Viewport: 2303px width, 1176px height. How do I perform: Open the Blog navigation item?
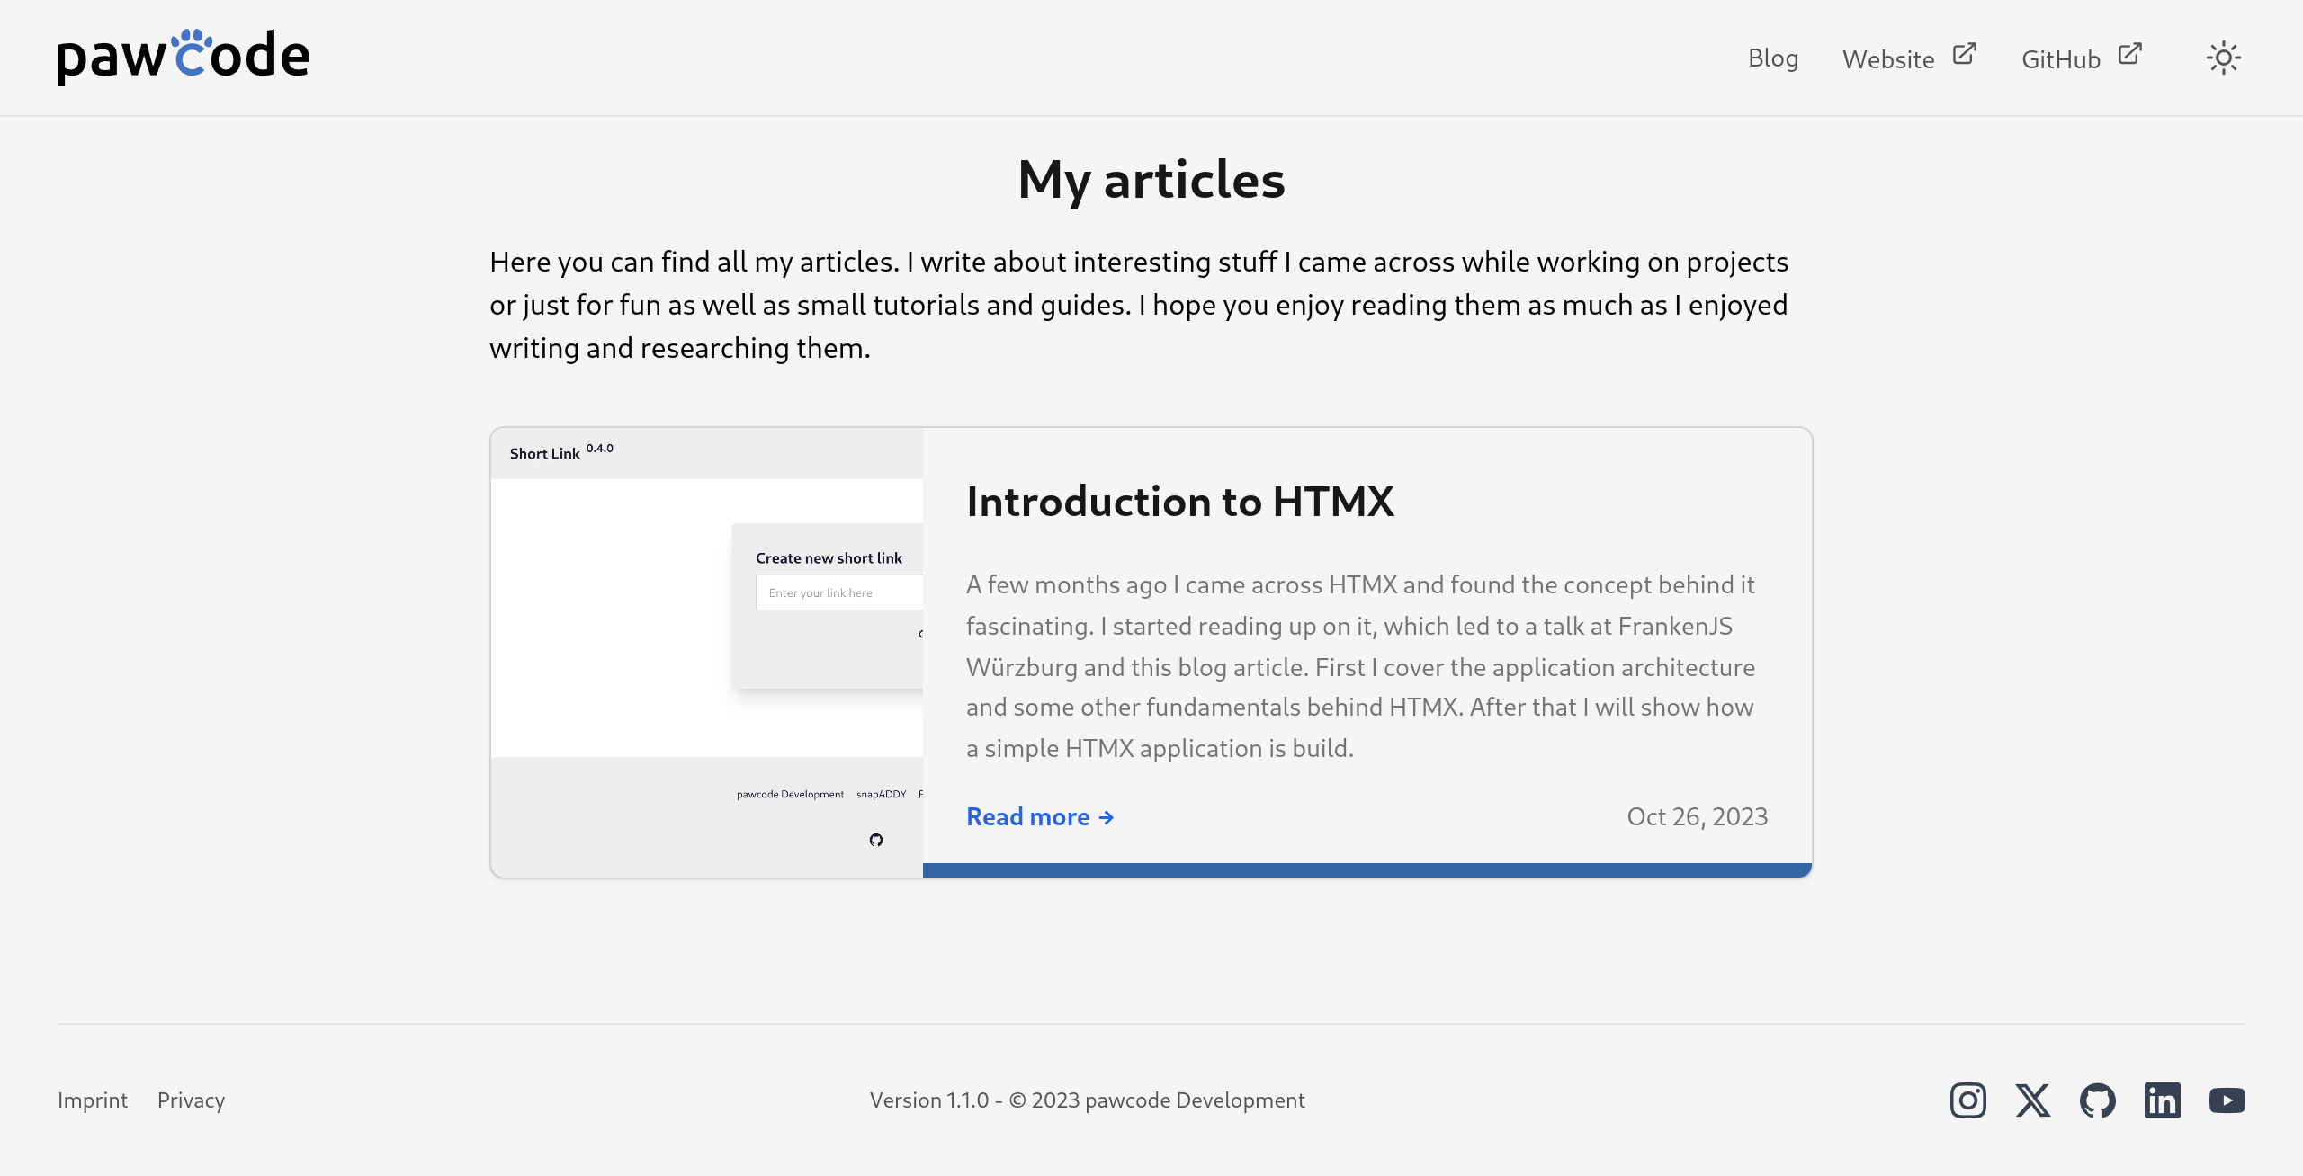(x=1772, y=58)
